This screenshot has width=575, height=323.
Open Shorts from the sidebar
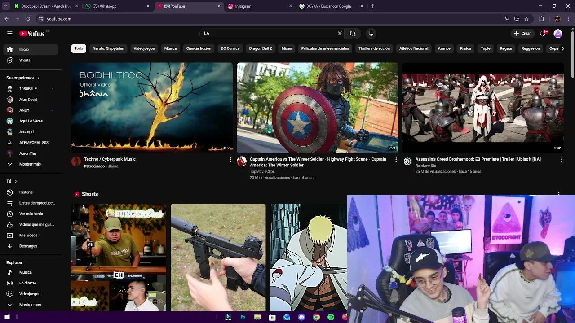pos(30,60)
